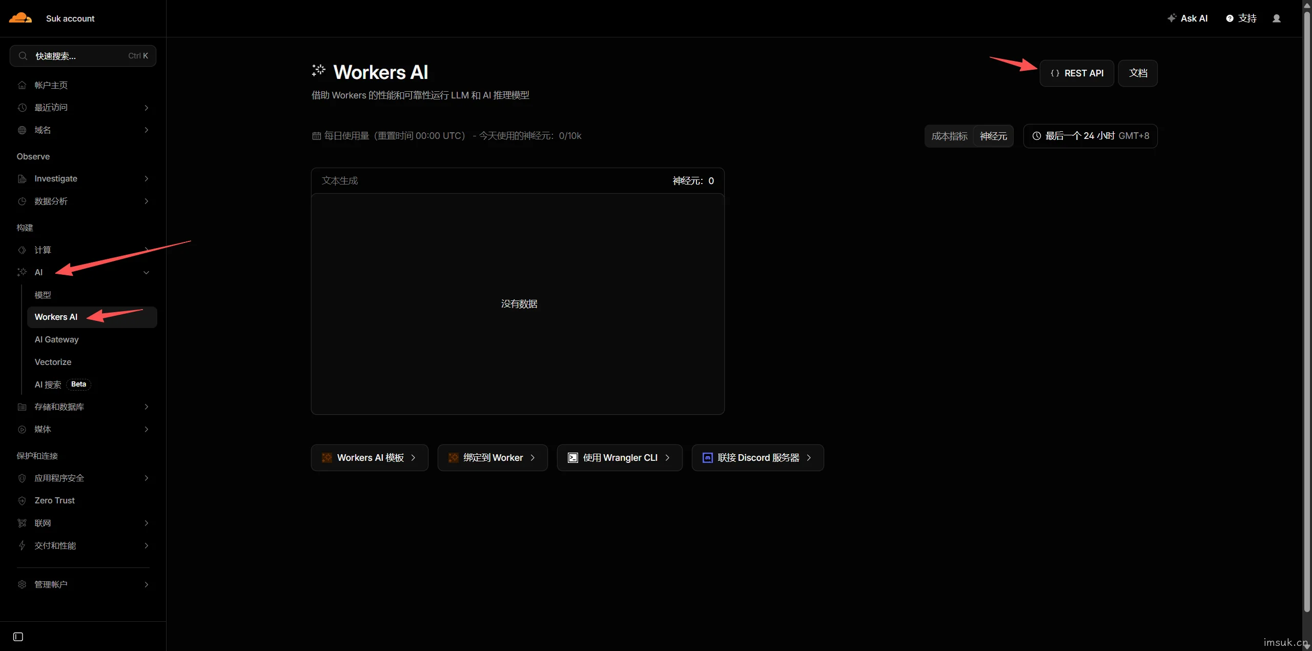Click the 文本生成 card header
Screen dimensions: 1312x651
coord(518,181)
